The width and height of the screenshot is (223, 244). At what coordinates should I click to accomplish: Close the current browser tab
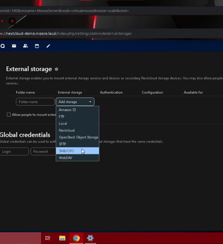tap(2, 21)
